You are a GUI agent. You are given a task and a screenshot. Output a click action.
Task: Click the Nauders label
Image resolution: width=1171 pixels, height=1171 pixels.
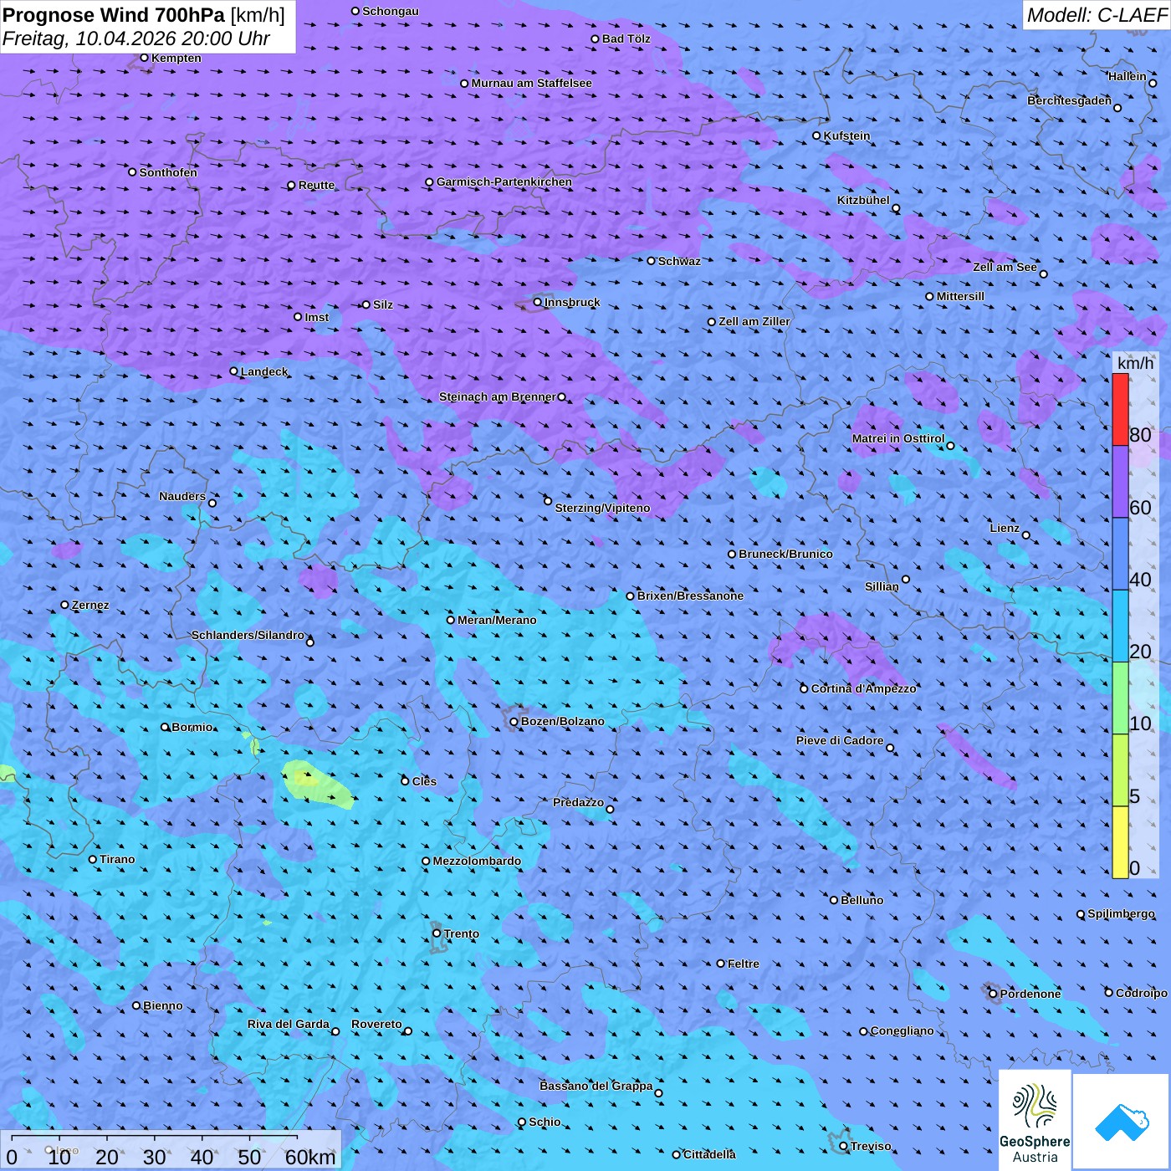click(182, 496)
